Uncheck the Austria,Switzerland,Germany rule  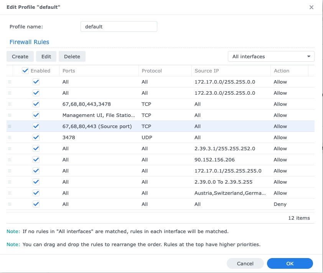point(36,193)
